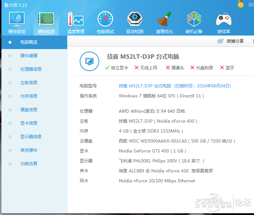Viewport: 254px width, 215px height.
Task: Open the 硬件体检 hardware checkup icon
Action: (x=17, y=22)
